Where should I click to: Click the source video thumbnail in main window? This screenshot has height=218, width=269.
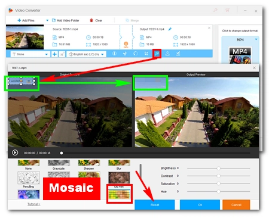pyautogui.click(x=25, y=37)
